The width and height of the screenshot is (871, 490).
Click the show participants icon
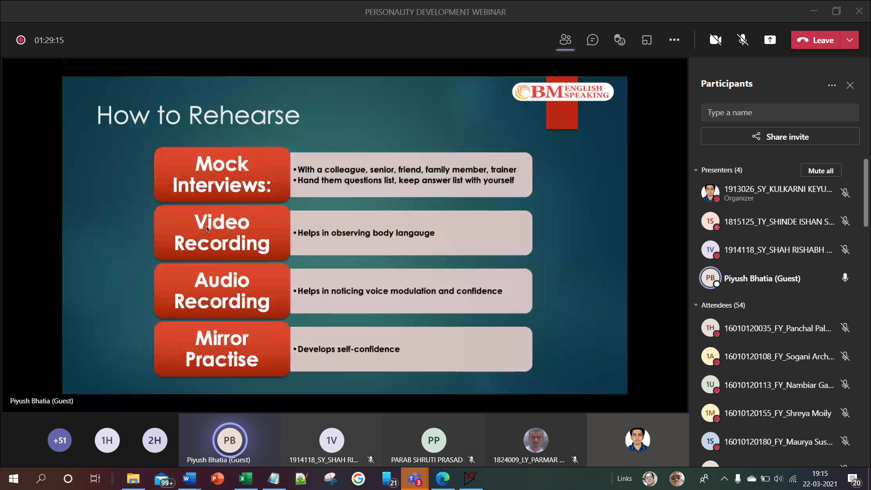(565, 40)
